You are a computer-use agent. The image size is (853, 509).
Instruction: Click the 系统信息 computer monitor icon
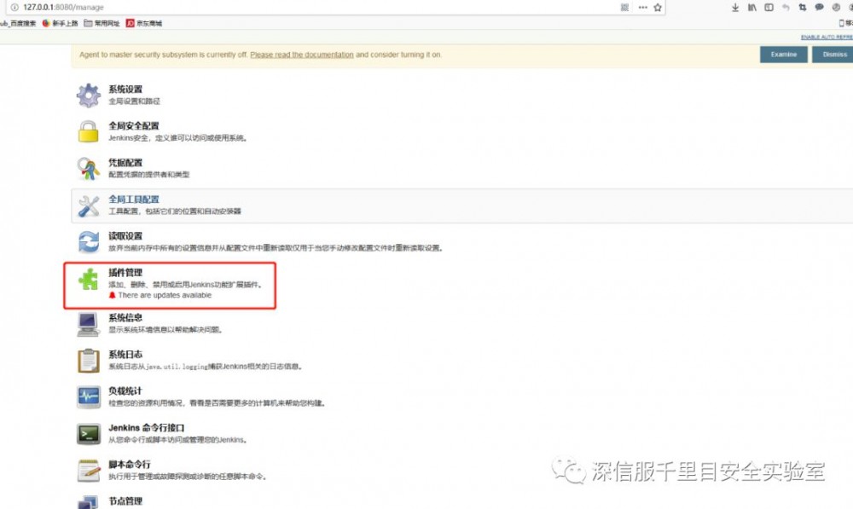click(x=88, y=323)
